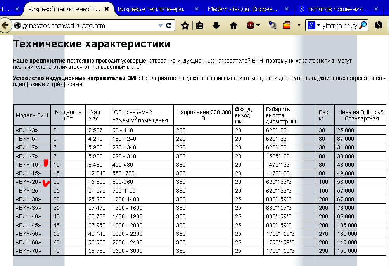Click the price 43 000 cell
The width and height of the screenshot is (389, 266).
click(360, 165)
